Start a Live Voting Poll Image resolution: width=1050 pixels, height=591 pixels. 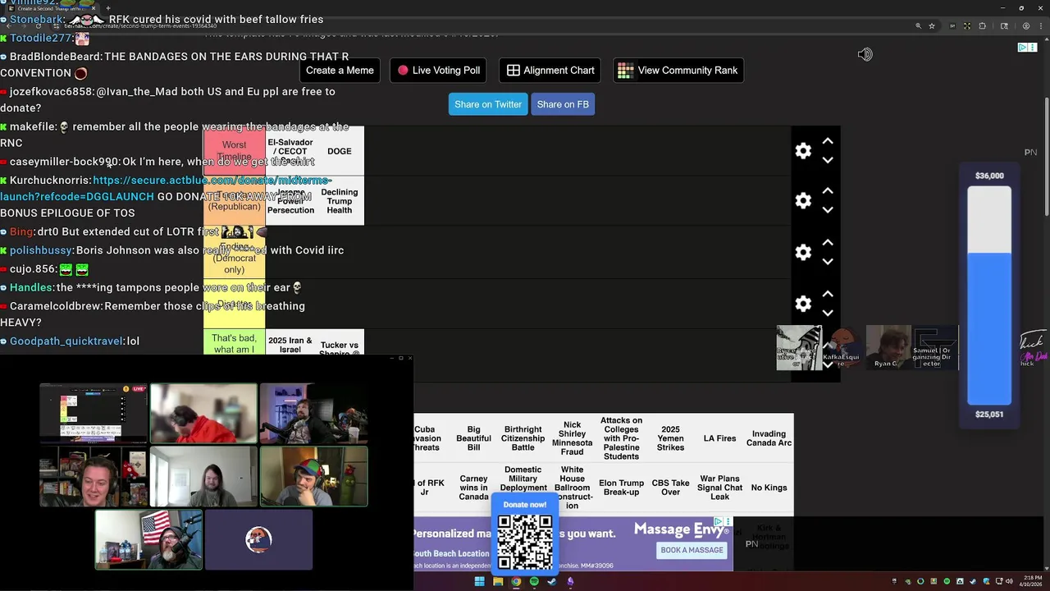pyautogui.click(x=439, y=71)
